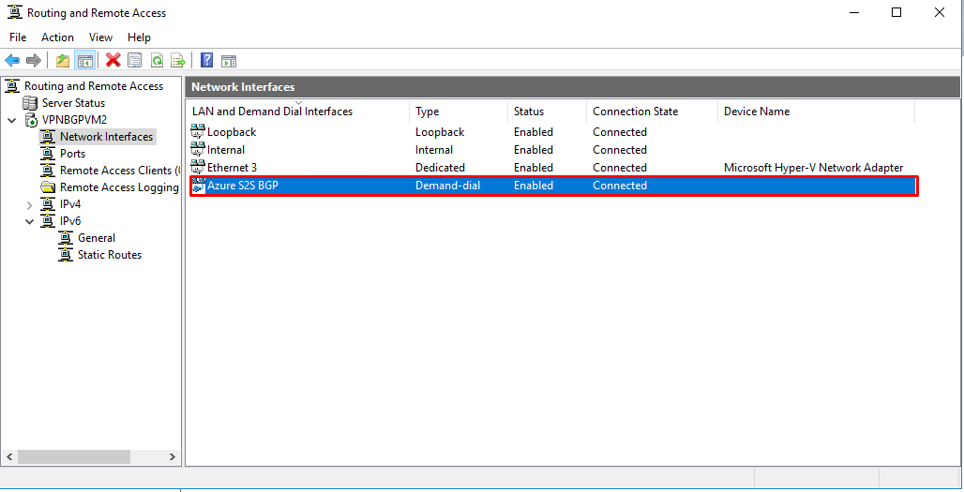The width and height of the screenshot is (964, 492).
Task: Sort by the Connection State column header
Action: pyautogui.click(x=635, y=112)
